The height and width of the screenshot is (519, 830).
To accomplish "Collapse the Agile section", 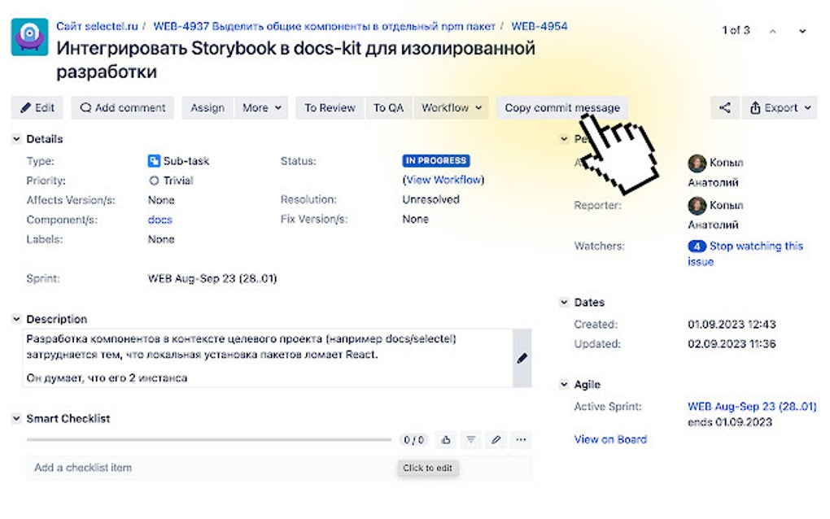I will point(563,384).
